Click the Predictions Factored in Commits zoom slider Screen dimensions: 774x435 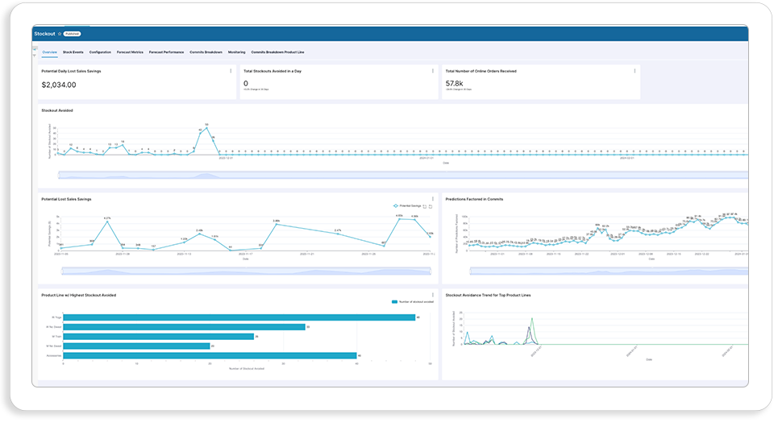tap(609, 271)
